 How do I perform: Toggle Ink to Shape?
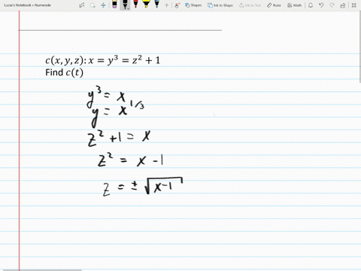(220, 5)
